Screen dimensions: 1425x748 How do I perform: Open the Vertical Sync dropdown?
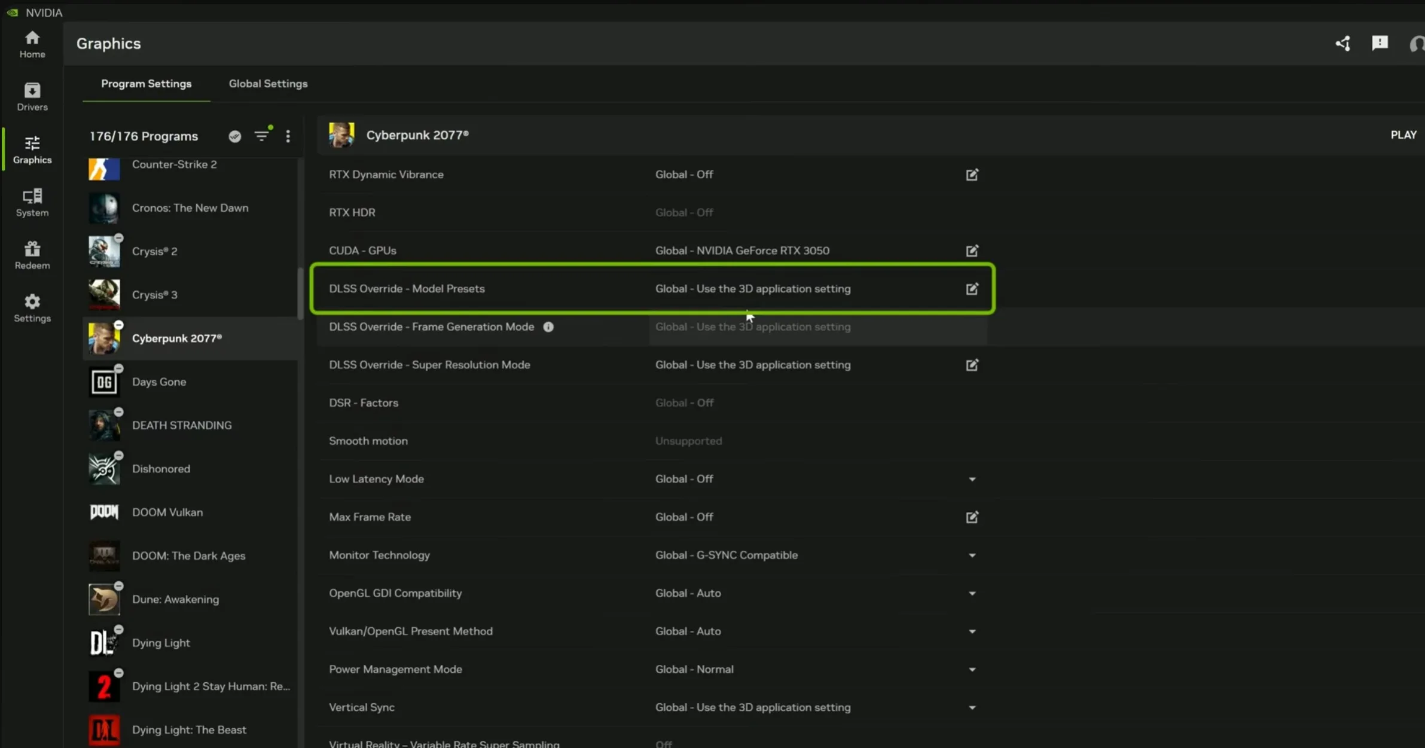point(972,707)
